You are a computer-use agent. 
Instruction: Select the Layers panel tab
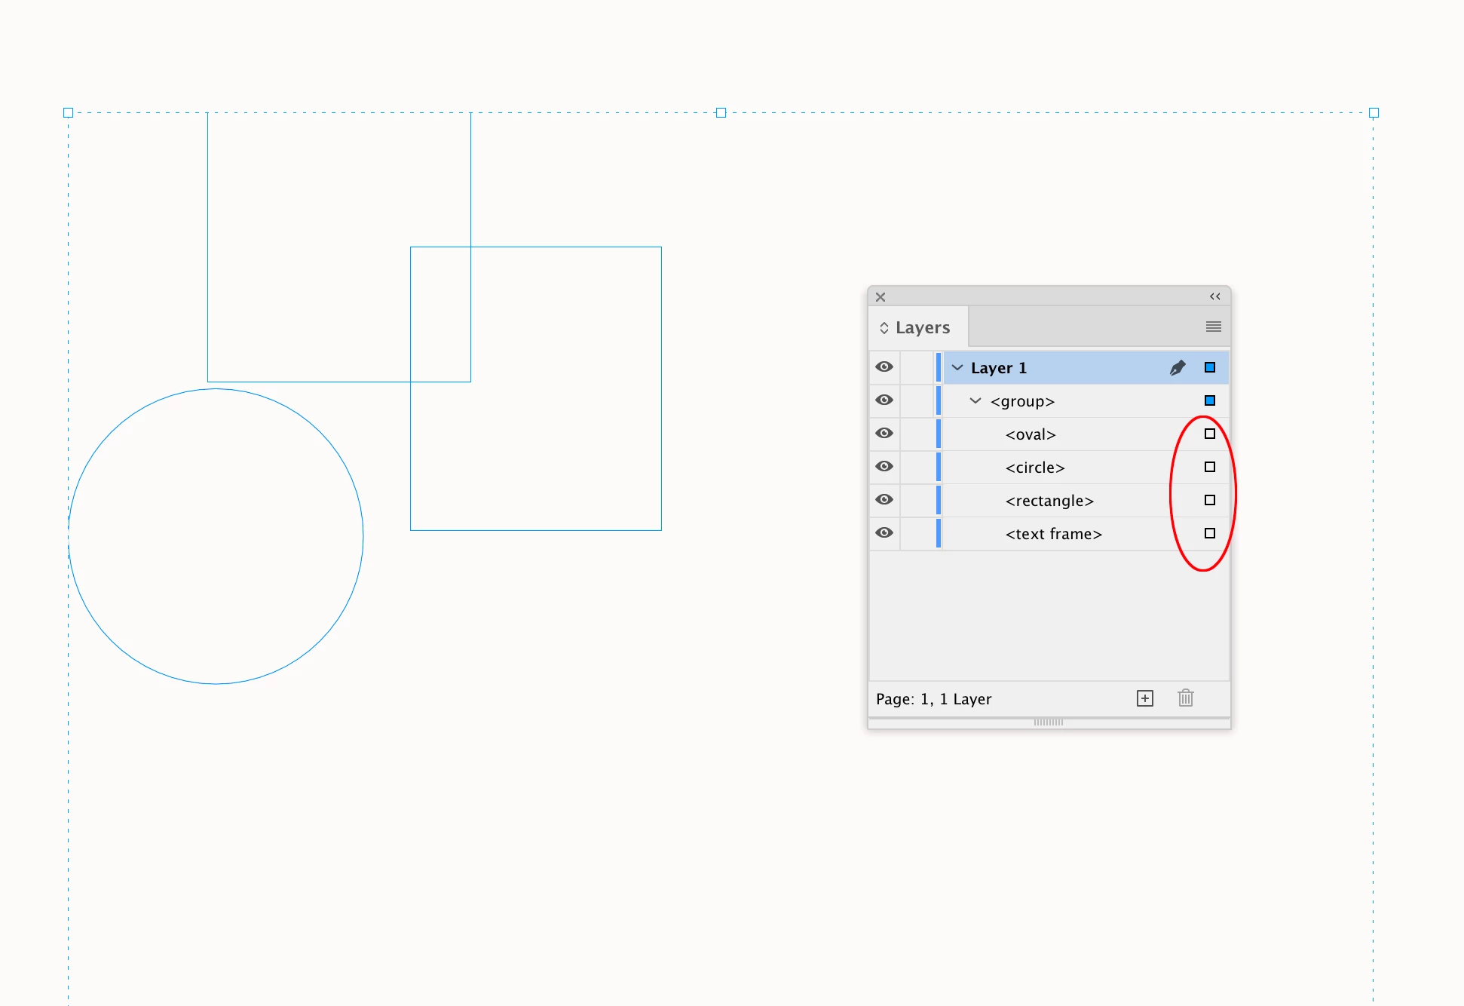(x=923, y=328)
